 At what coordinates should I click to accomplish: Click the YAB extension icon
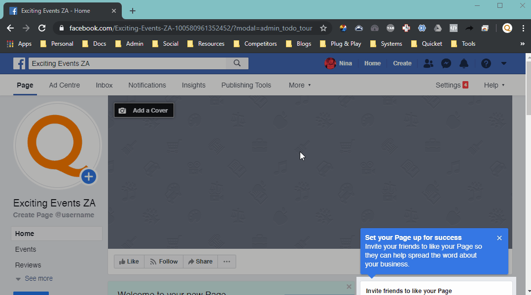point(390,29)
